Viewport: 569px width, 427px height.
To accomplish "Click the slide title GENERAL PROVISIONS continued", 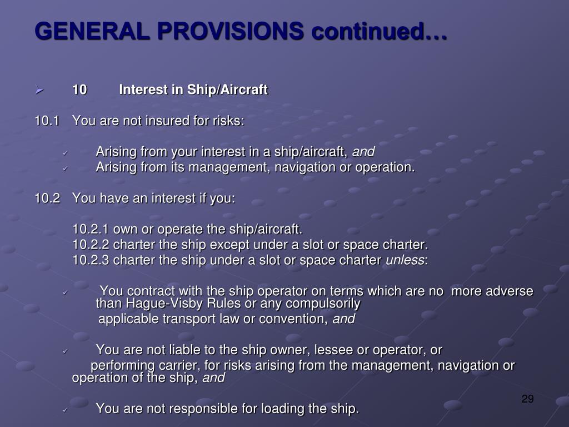I will point(241,31).
